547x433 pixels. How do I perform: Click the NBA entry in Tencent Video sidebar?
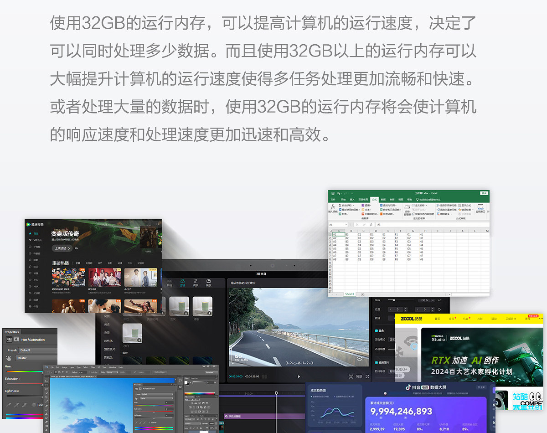36,287
